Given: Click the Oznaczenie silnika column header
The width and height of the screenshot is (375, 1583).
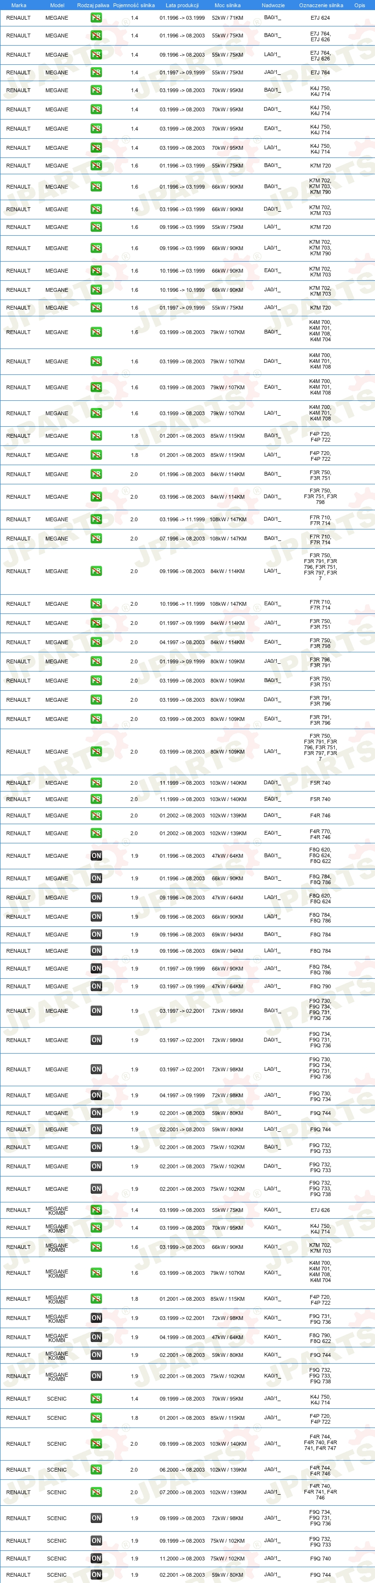Looking at the screenshot, I should [321, 5].
